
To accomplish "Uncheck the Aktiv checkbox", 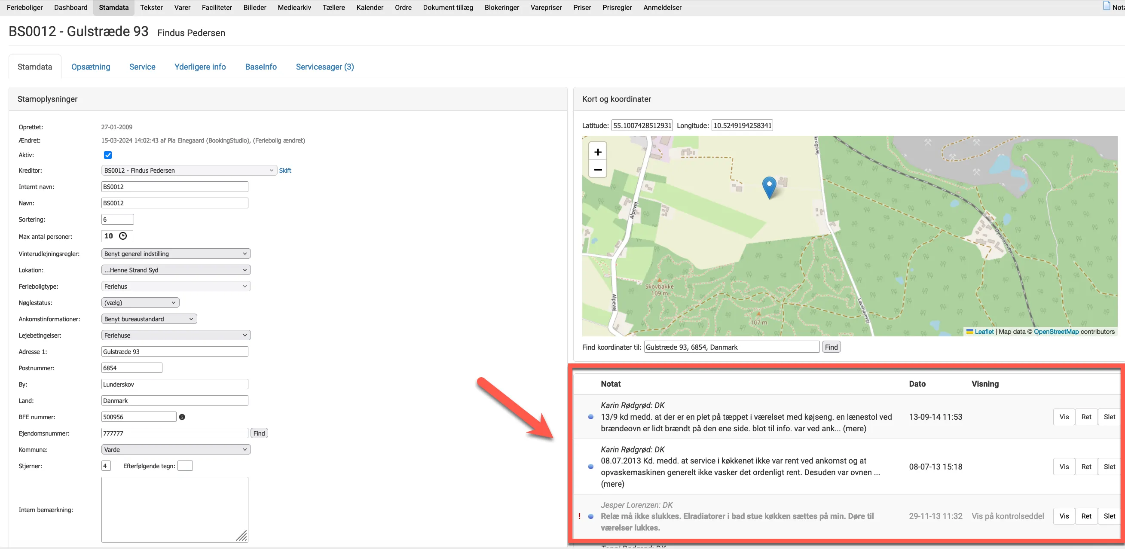I will [x=107, y=155].
